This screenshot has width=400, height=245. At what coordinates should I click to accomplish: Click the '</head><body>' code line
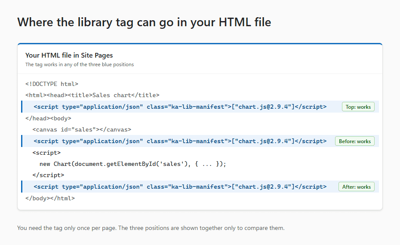48,118
